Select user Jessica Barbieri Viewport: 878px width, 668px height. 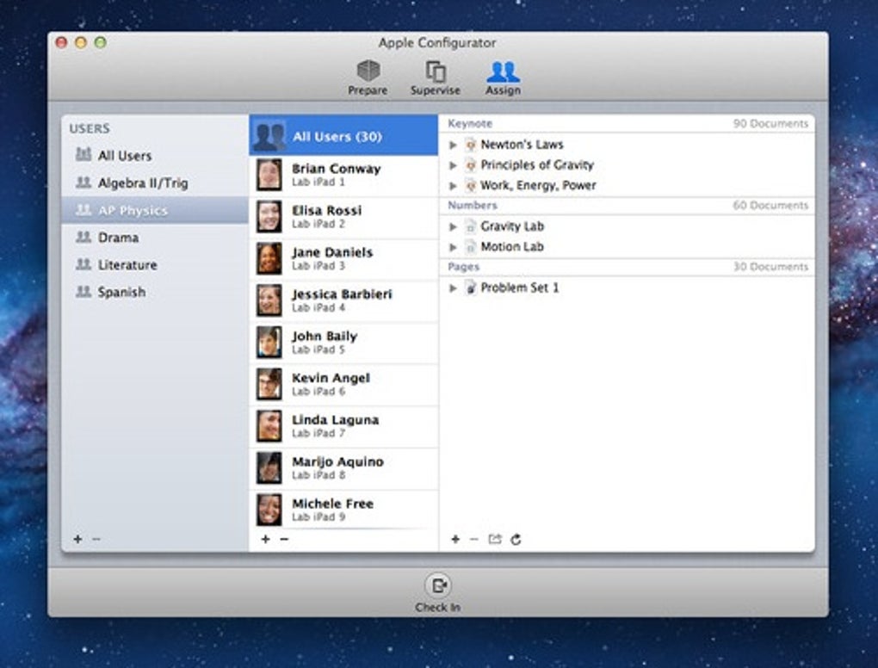343,300
